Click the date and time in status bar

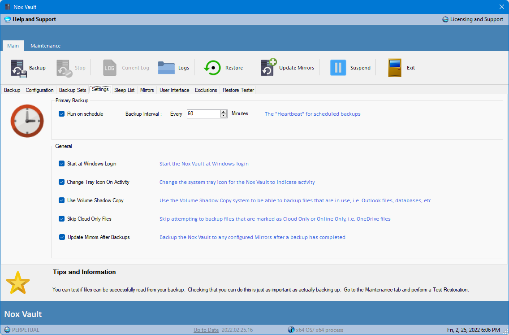click(473, 330)
